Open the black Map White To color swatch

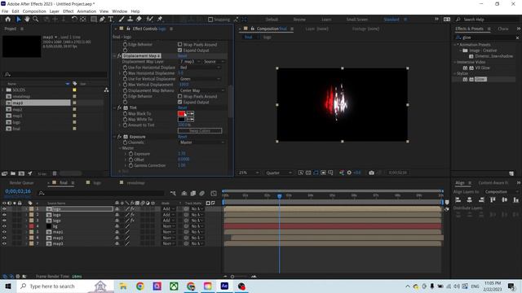181,120
